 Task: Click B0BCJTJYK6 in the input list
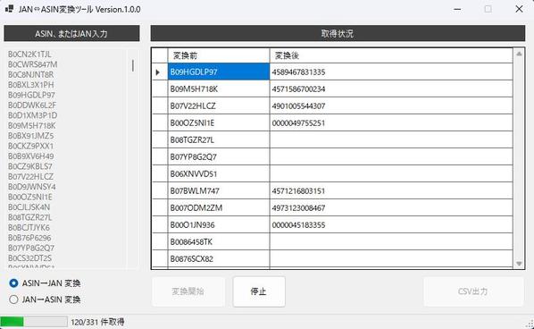tap(29, 227)
